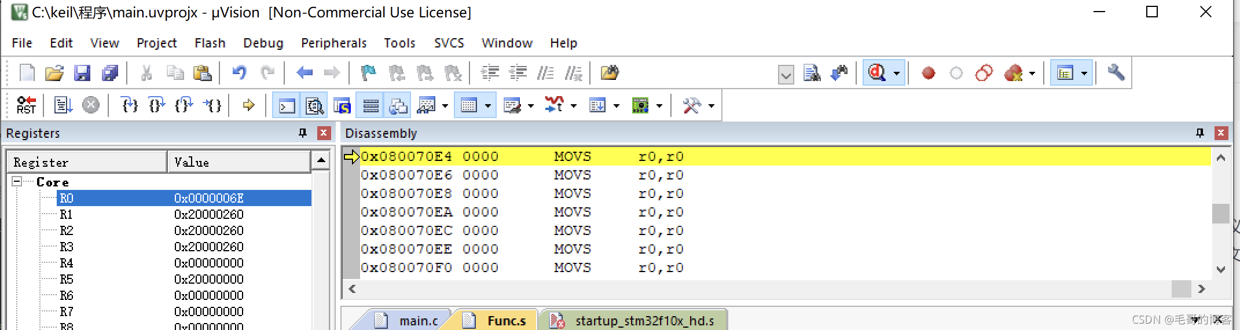Click the Register column header
Image resolution: width=1240 pixels, height=330 pixels.
point(87,162)
